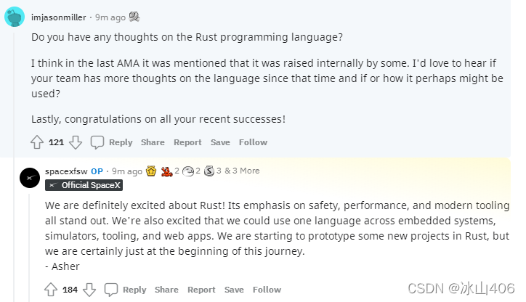Screen dimensions: 526x302
Task: Downvote imjasonmiller's comment
Action: [76, 142]
